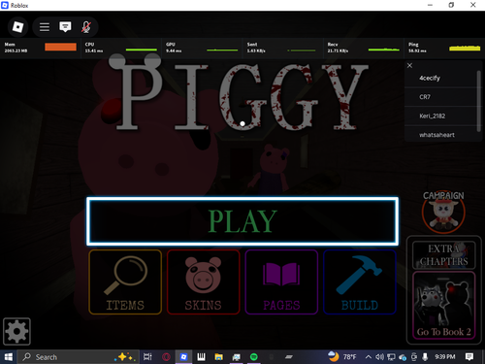The height and width of the screenshot is (364, 485).
Task: Open the PAGES book menu
Action: (x=281, y=281)
